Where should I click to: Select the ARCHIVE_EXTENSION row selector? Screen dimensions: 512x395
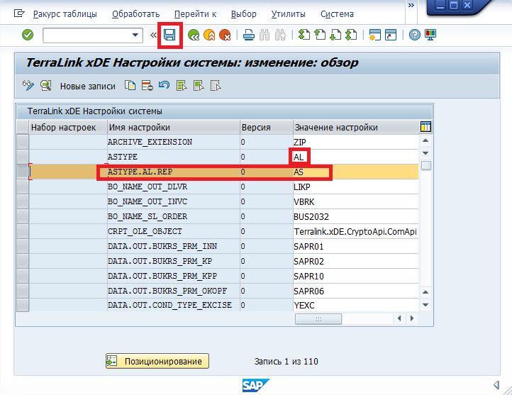point(23,142)
